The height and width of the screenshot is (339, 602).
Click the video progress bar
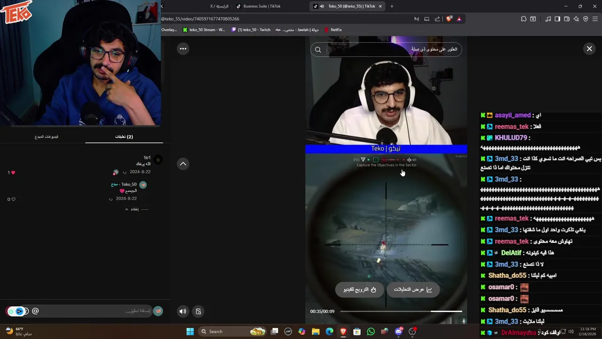pyautogui.click(x=401, y=311)
